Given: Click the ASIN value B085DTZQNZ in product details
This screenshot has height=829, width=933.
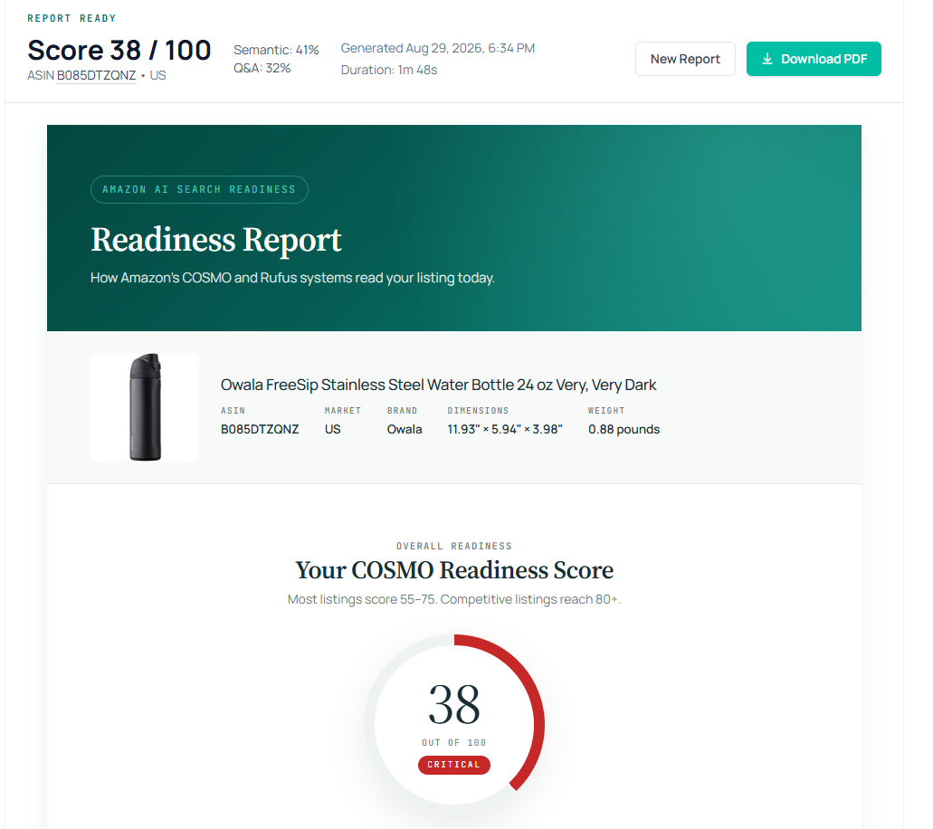Looking at the screenshot, I should click(x=260, y=429).
